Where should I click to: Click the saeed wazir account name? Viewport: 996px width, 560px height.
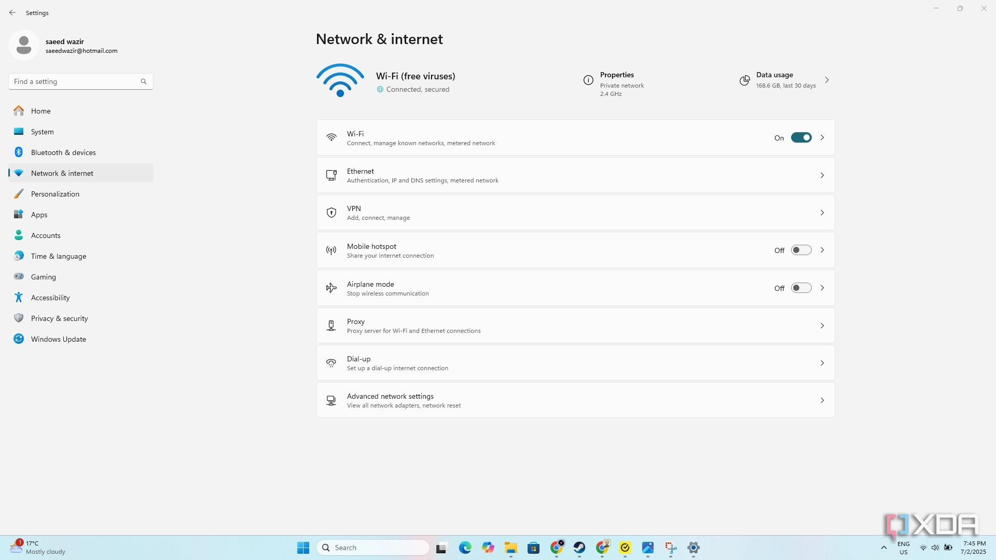pos(65,41)
